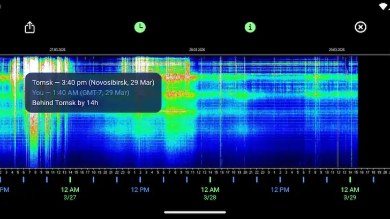Select the 12 AM 3/27 timeline label

coord(70,193)
